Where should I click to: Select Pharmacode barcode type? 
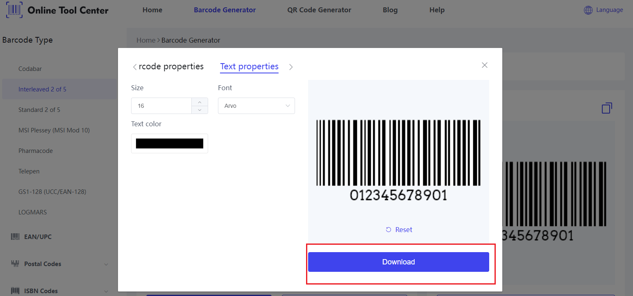[36, 151]
